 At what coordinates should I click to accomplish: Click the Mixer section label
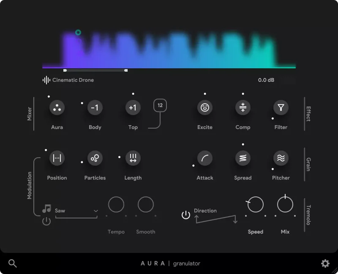pos(29,114)
